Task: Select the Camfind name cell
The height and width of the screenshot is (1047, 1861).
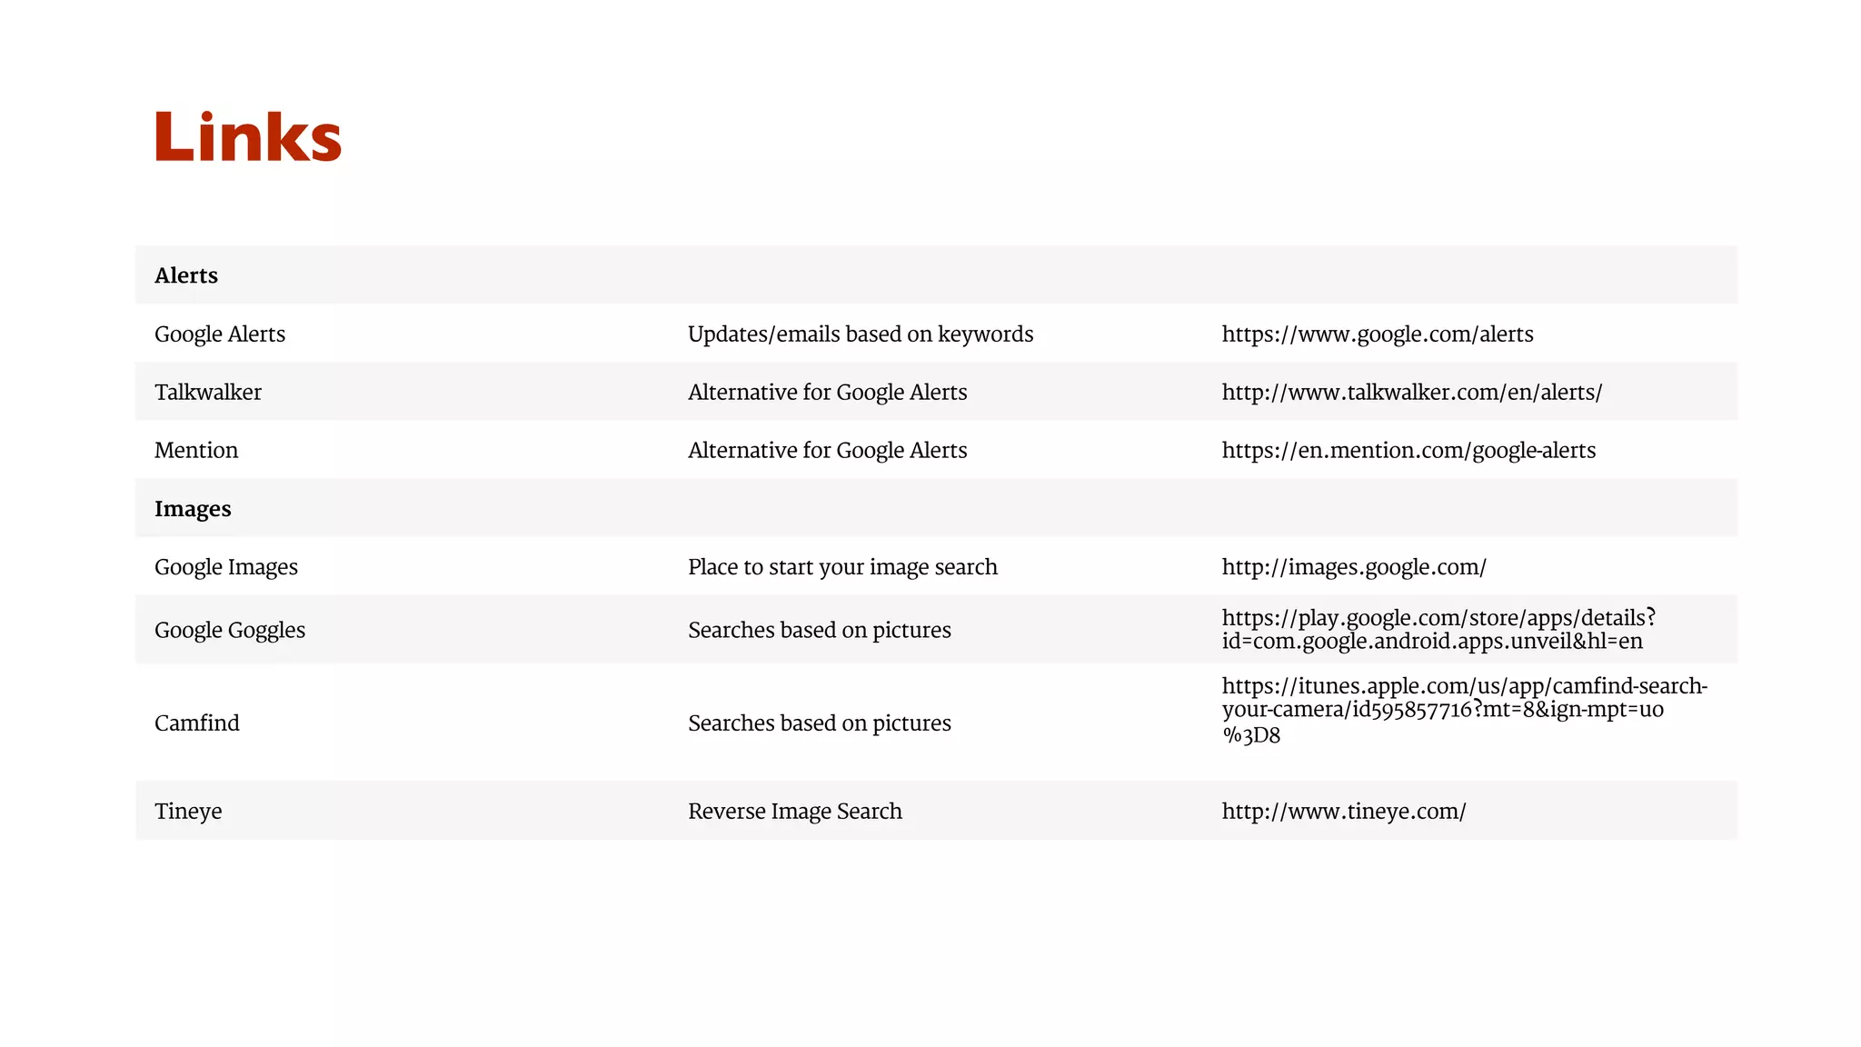Action: coord(197,723)
